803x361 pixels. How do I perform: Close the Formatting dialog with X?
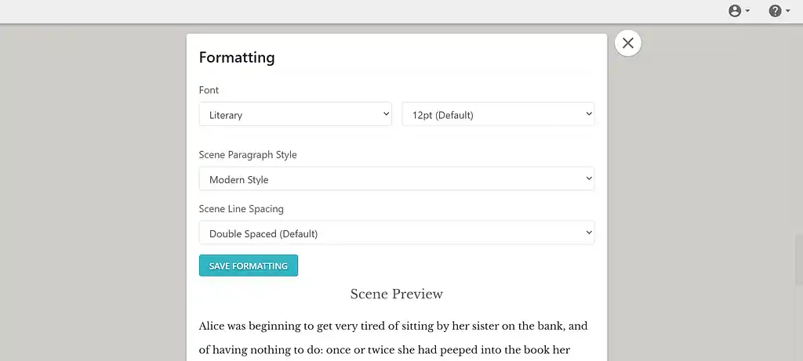pos(628,43)
